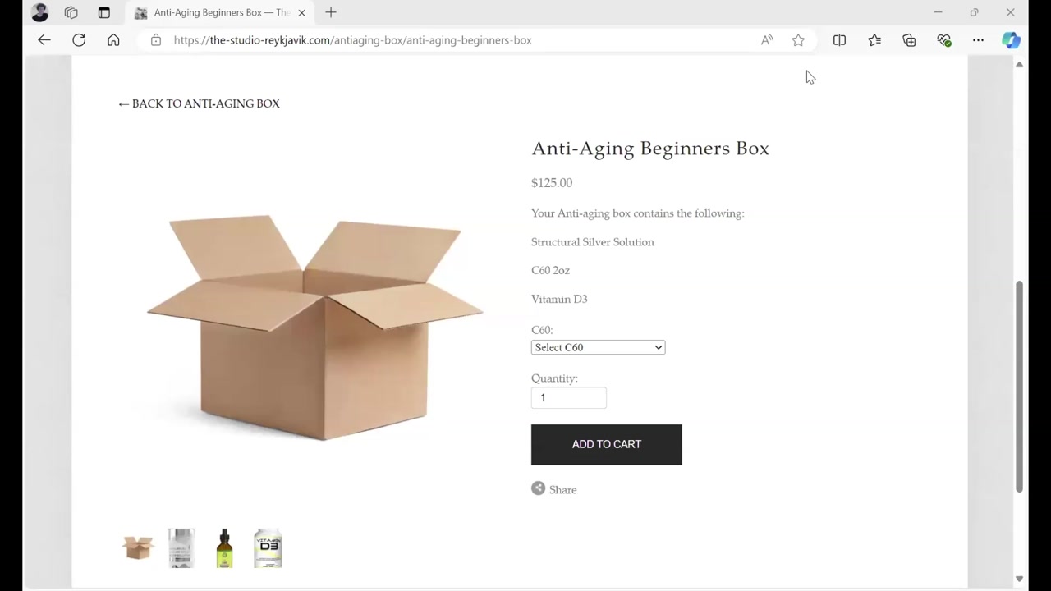Open Browser essentials heart icon
Image resolution: width=1051 pixels, height=591 pixels.
[x=943, y=40]
